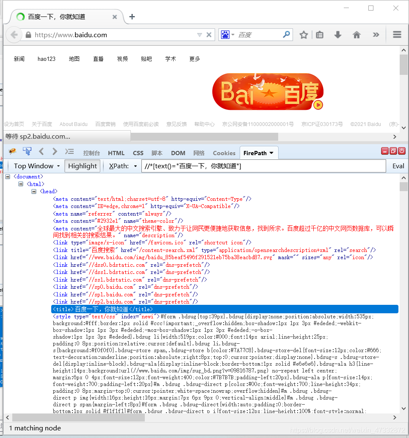The image size is (409, 438).
Task: Click the page horizontal scrollbar right arrow
Action: 395,137
